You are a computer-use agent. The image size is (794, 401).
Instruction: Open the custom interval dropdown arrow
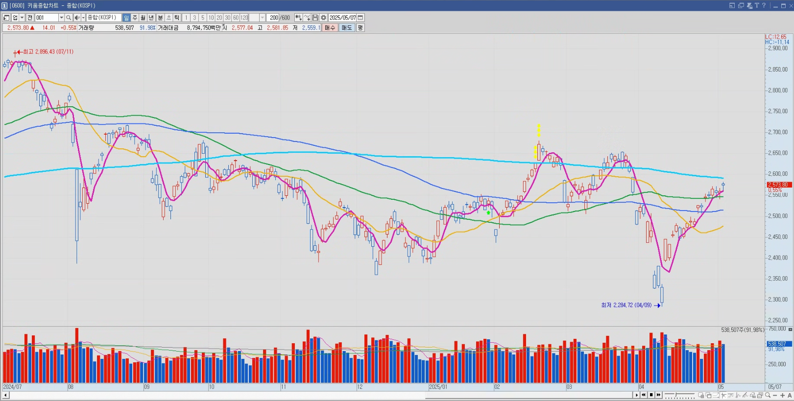coord(262,18)
